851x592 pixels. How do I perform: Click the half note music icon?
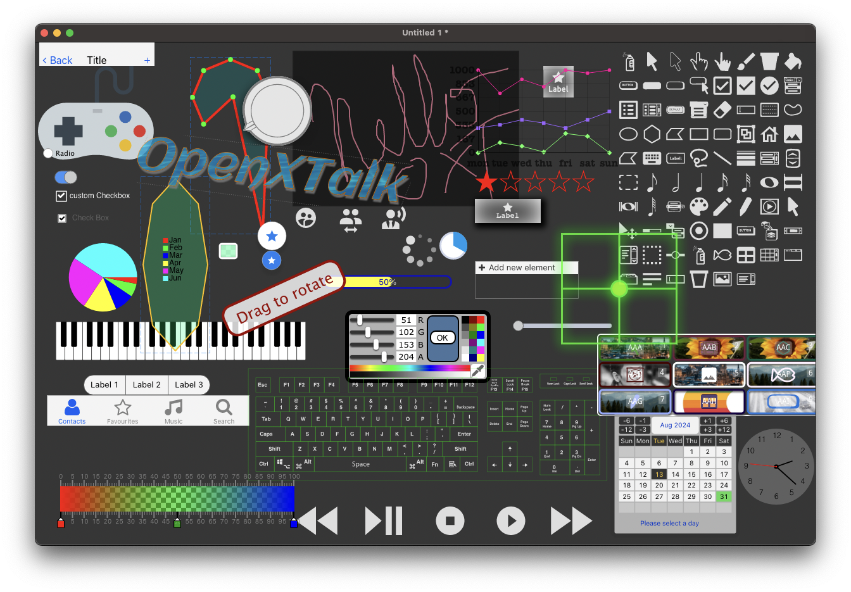676,183
